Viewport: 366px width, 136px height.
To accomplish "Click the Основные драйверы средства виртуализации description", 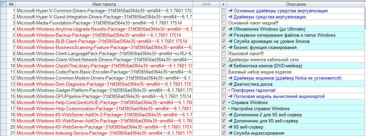I will 296,11.
